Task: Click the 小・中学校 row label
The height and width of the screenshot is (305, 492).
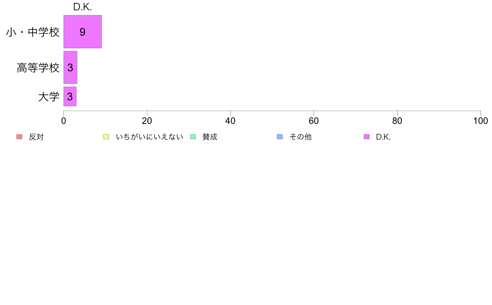Action: (33, 32)
